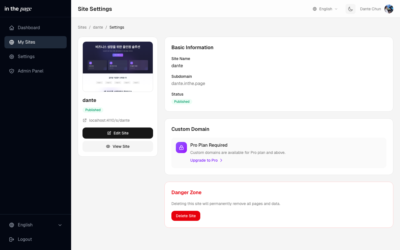Click the My Sites globe icon

[12, 42]
